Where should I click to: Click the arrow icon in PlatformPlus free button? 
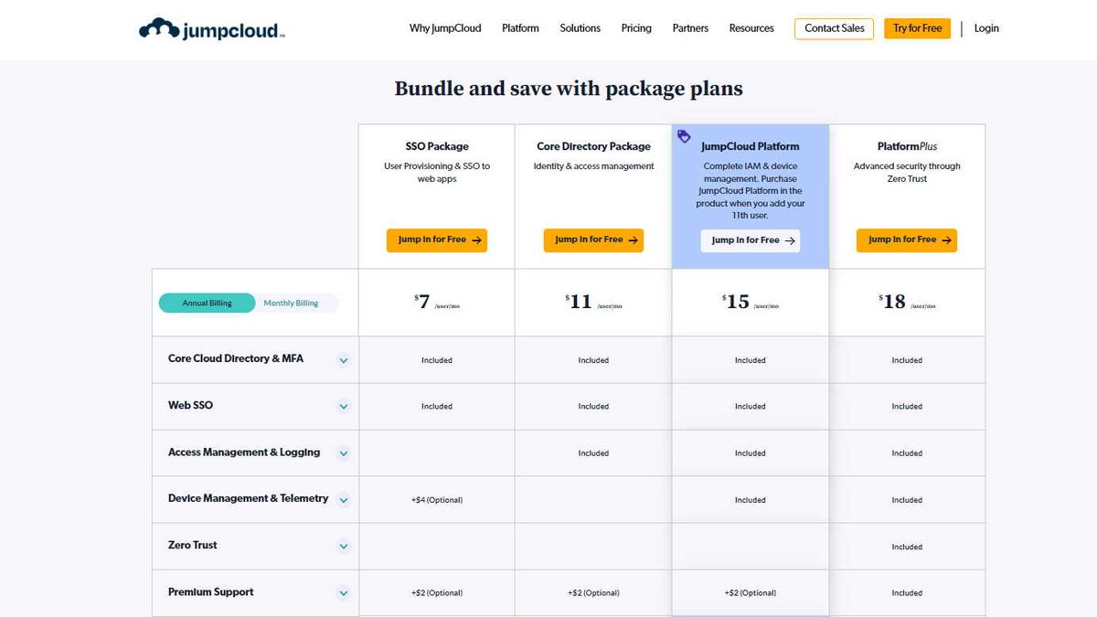coord(946,239)
